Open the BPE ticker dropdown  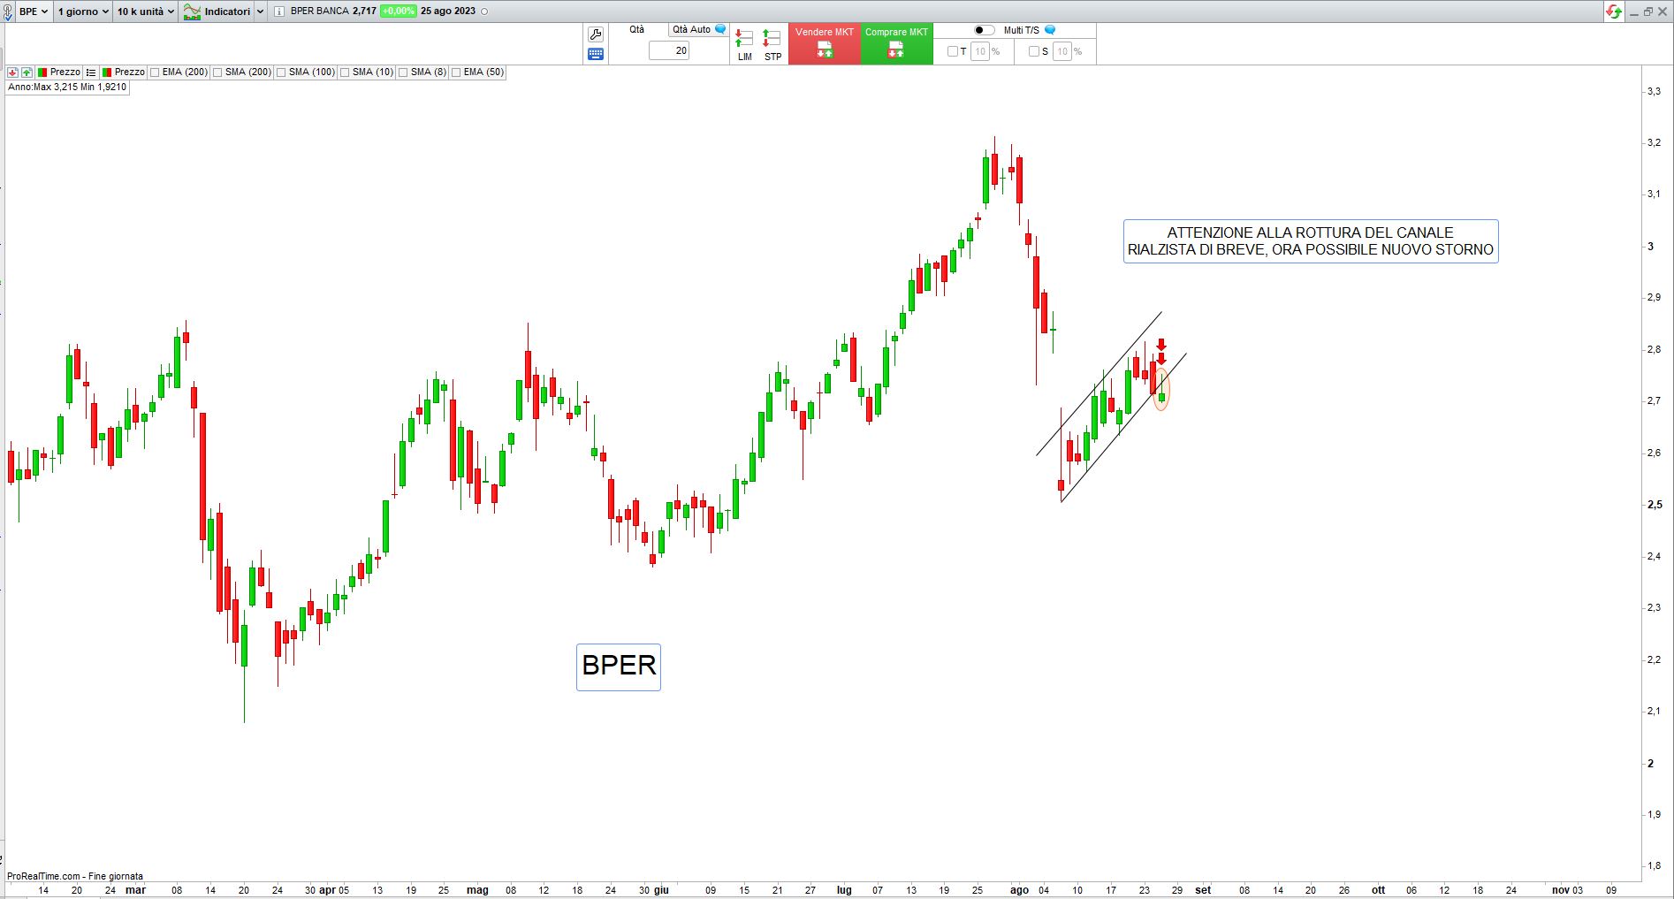(34, 11)
